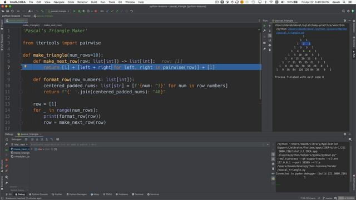Click Step Over icon in Debugger toolbar
This screenshot has width=356, height=200.
point(32,139)
